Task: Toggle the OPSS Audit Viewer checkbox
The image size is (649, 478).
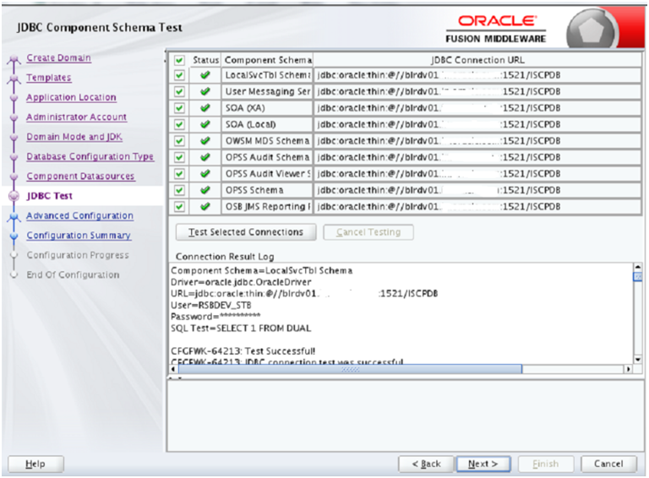Action: (179, 174)
